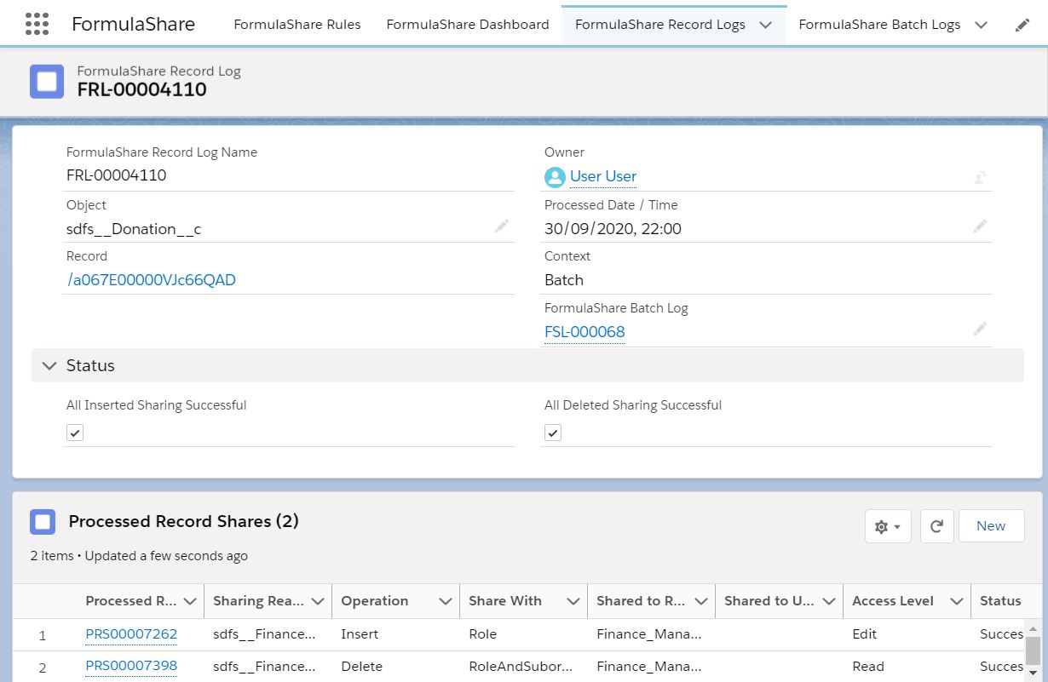Switch to the FormulaShare Rules tab
1048x682 pixels.
[297, 25]
